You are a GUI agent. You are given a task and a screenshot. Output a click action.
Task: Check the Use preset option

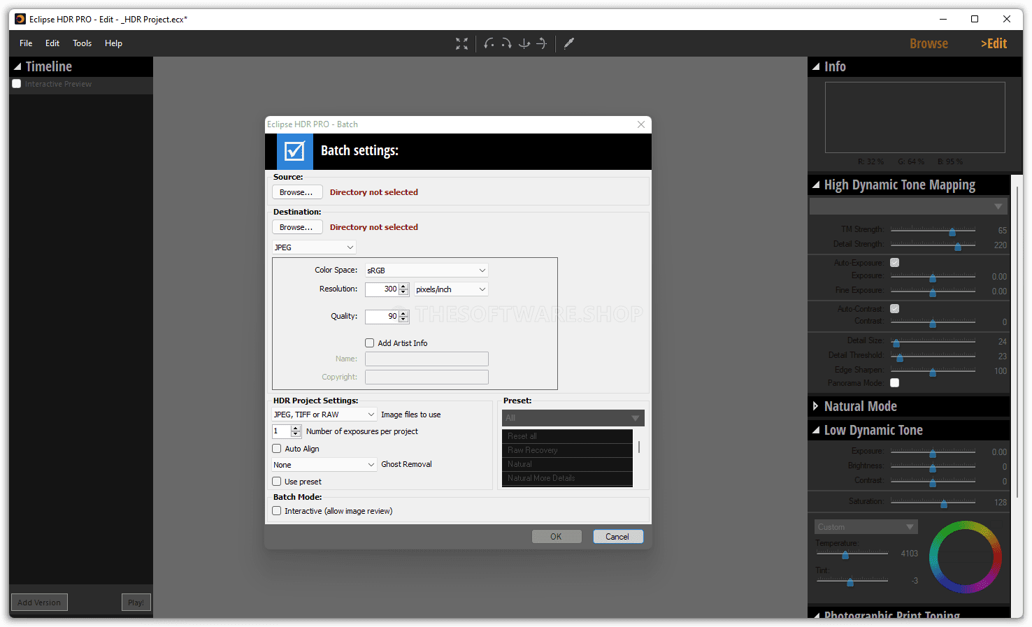(277, 482)
